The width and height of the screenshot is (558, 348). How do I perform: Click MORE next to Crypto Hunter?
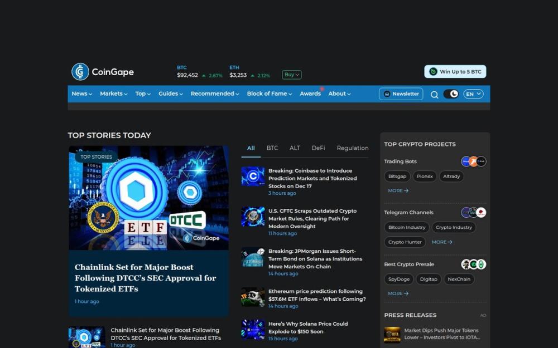pos(441,242)
